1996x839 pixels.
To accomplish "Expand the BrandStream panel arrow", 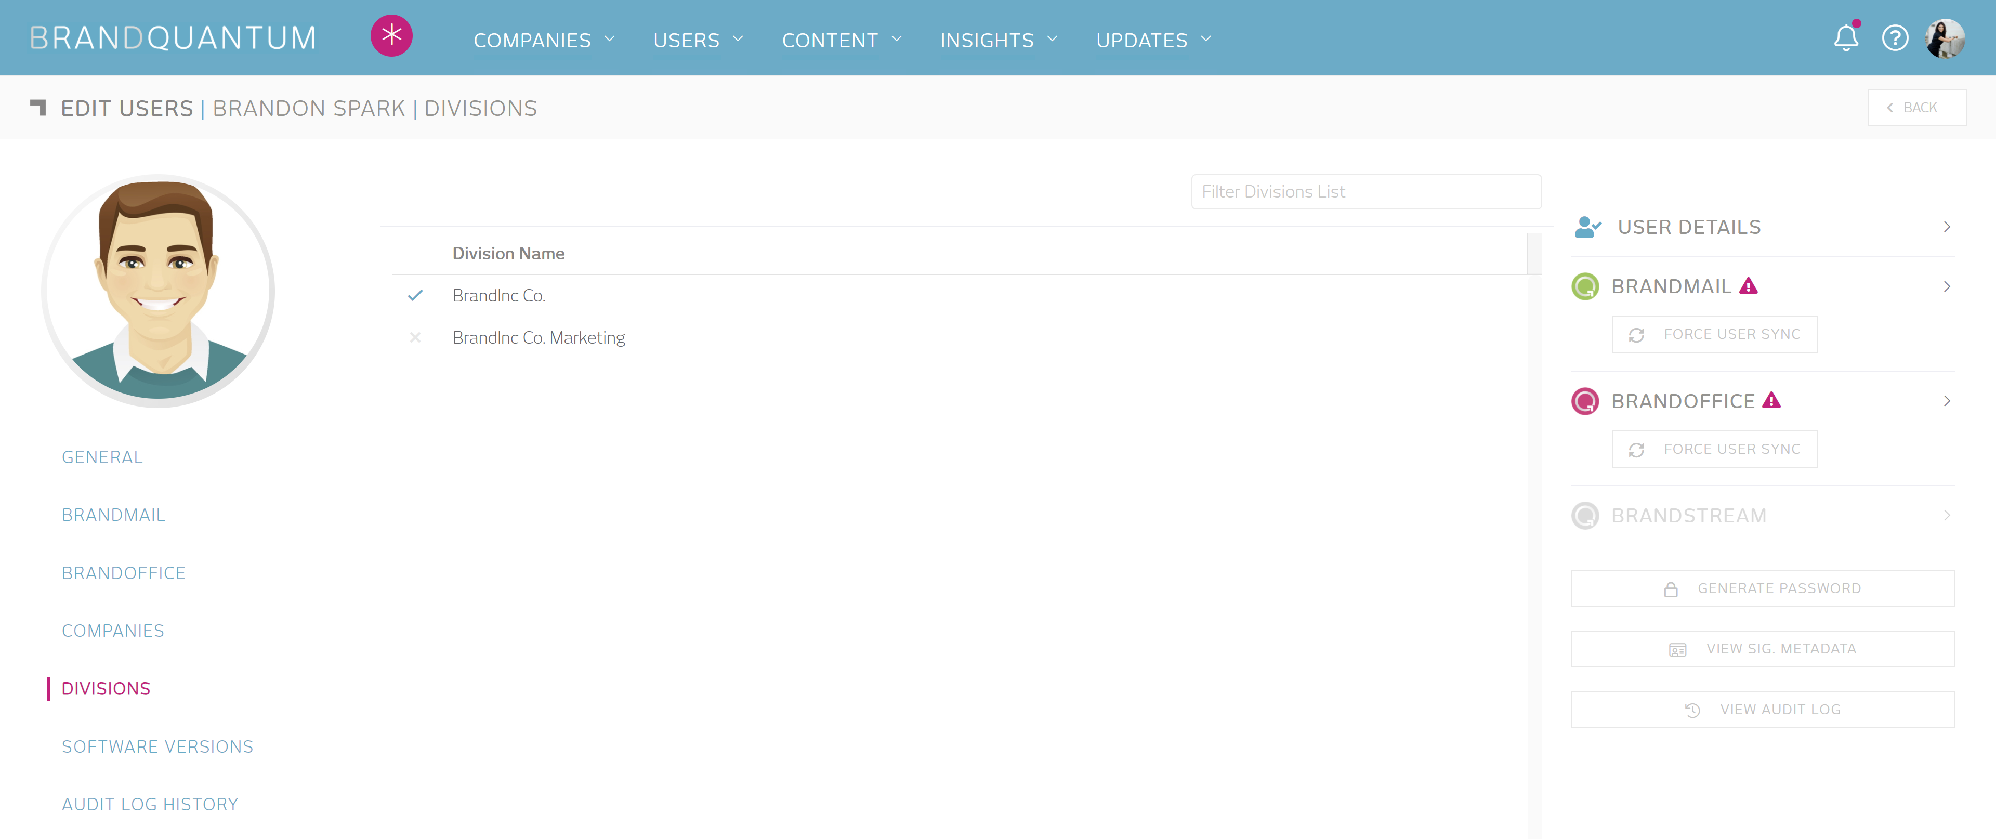I will point(1947,516).
